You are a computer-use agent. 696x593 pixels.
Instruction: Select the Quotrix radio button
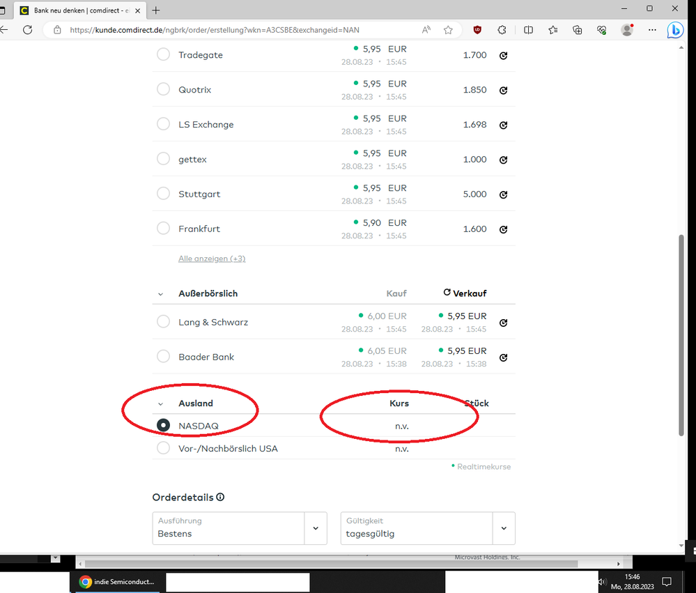tap(163, 88)
